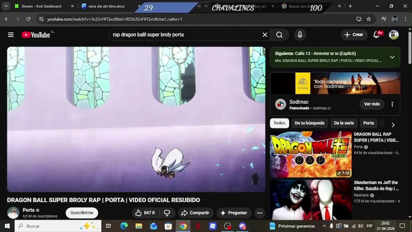Click the Windows taskbar Buscar box

(x=58, y=226)
